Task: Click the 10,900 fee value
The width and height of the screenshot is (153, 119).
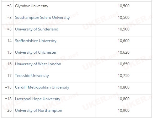Action: coord(124,111)
